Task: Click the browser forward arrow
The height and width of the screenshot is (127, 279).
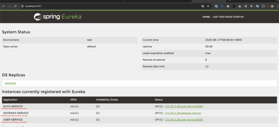Action: (x=10, y=6)
